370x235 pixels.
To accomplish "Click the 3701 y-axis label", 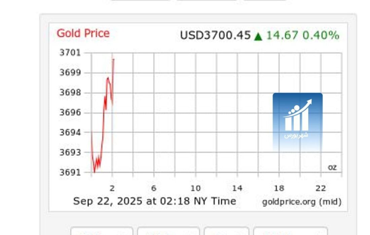I will [70, 53].
